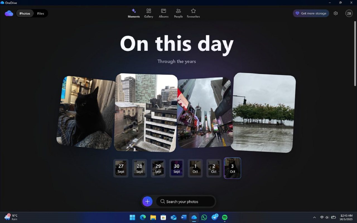Launch Spotify from the taskbar

pyautogui.click(x=225, y=217)
